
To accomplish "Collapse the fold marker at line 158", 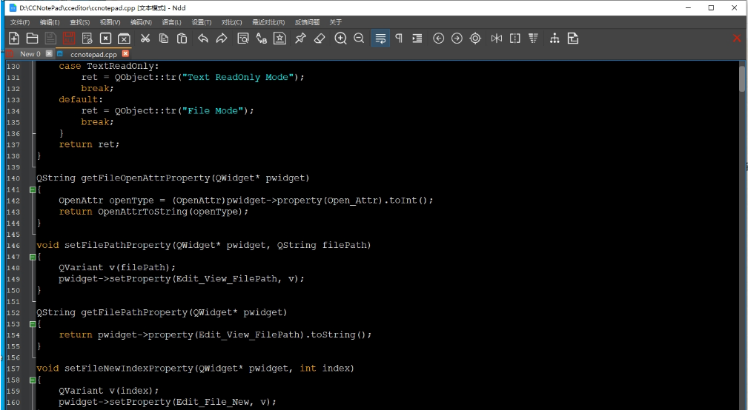I will point(32,380).
